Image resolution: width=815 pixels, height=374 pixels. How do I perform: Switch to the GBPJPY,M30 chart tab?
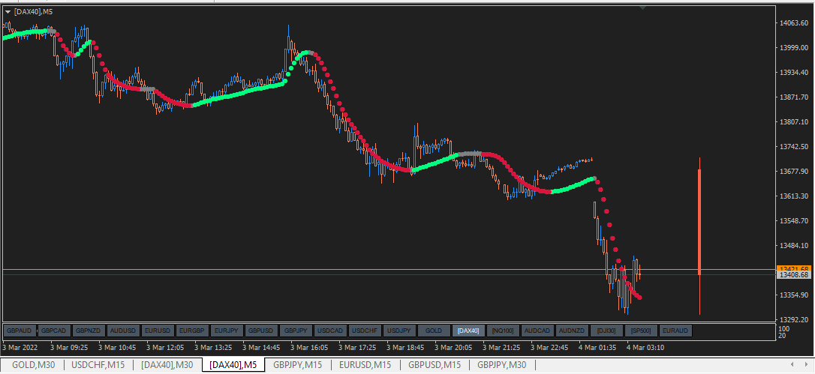tap(502, 365)
